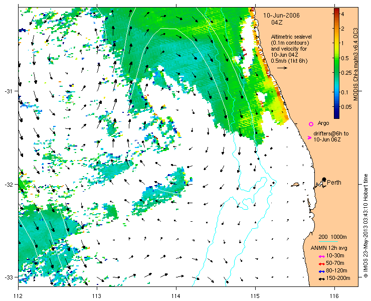This screenshot has height=301, width=371.
Task: Click longitude axis label 114
Action: coord(176,296)
